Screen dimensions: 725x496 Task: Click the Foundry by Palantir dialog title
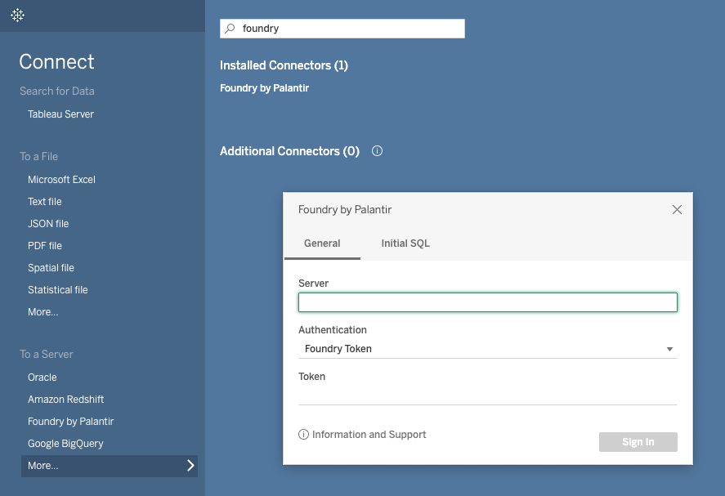[345, 210]
